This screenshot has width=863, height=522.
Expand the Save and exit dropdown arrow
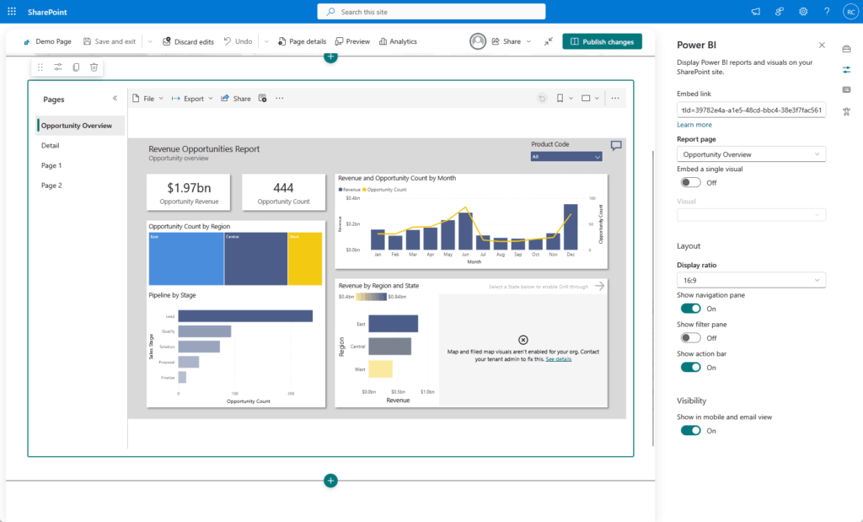150,41
